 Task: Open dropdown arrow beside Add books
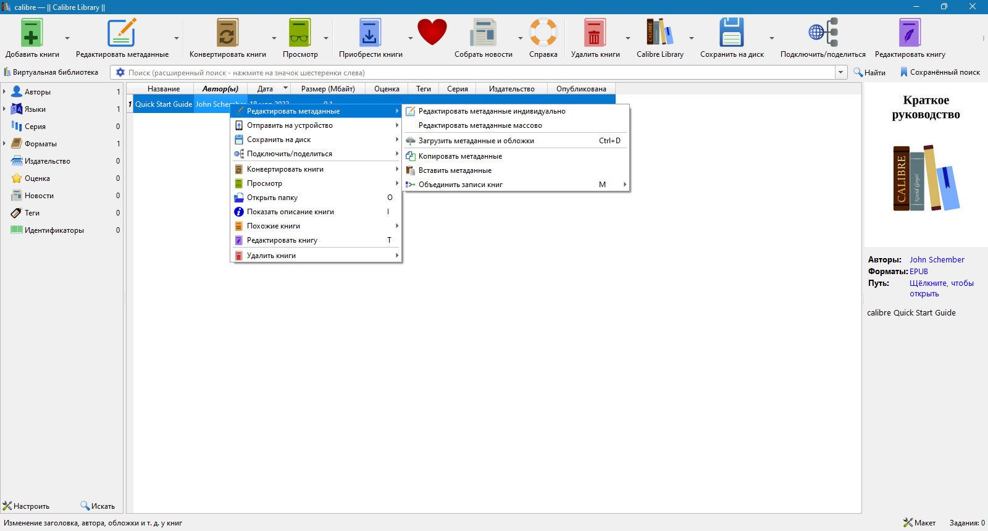(x=67, y=38)
